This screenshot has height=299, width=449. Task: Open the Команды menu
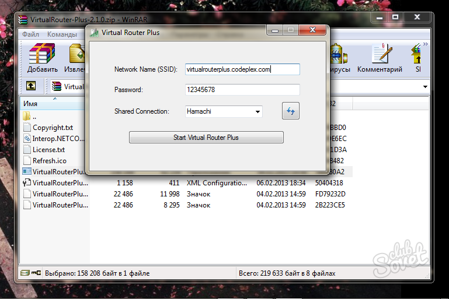[62, 34]
